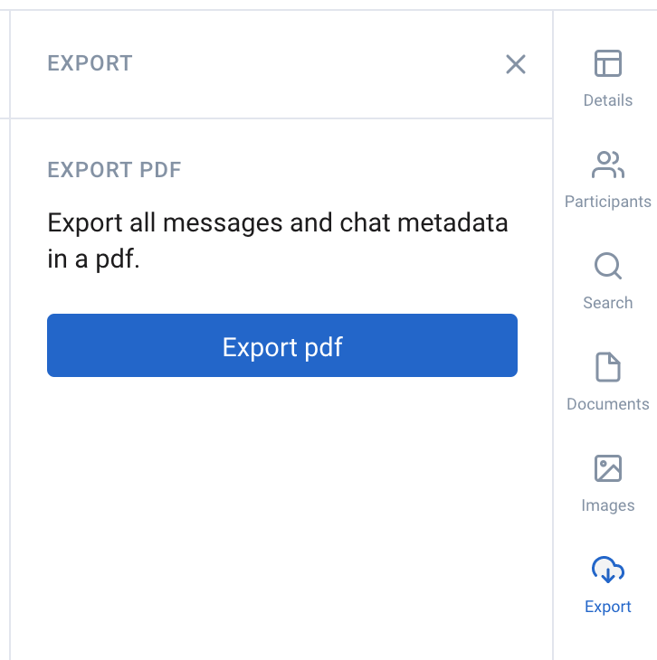Go to the Documents label in sidebar
The width and height of the screenshot is (657, 660).
tap(608, 404)
